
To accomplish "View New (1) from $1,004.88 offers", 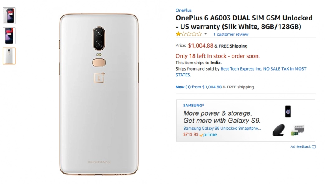I will tap(199, 87).
